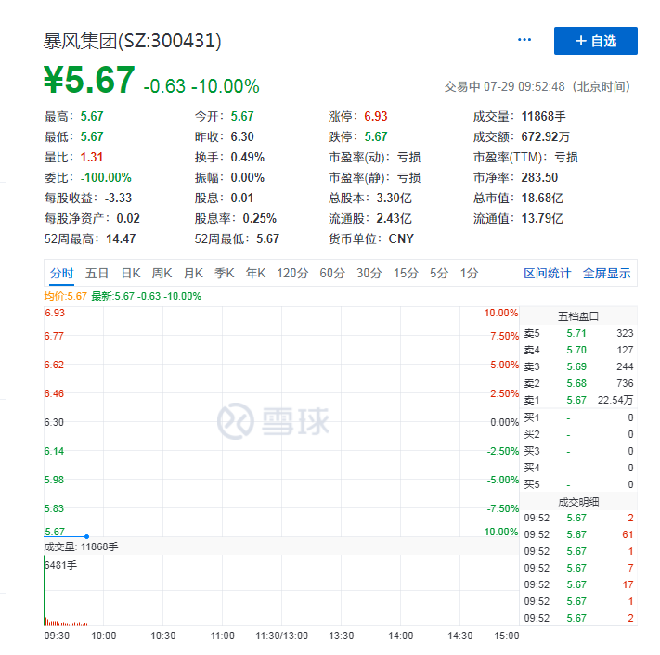This screenshot has height=655, width=660.
Task: Switch to the 120分 chart tab
Action: 292,273
